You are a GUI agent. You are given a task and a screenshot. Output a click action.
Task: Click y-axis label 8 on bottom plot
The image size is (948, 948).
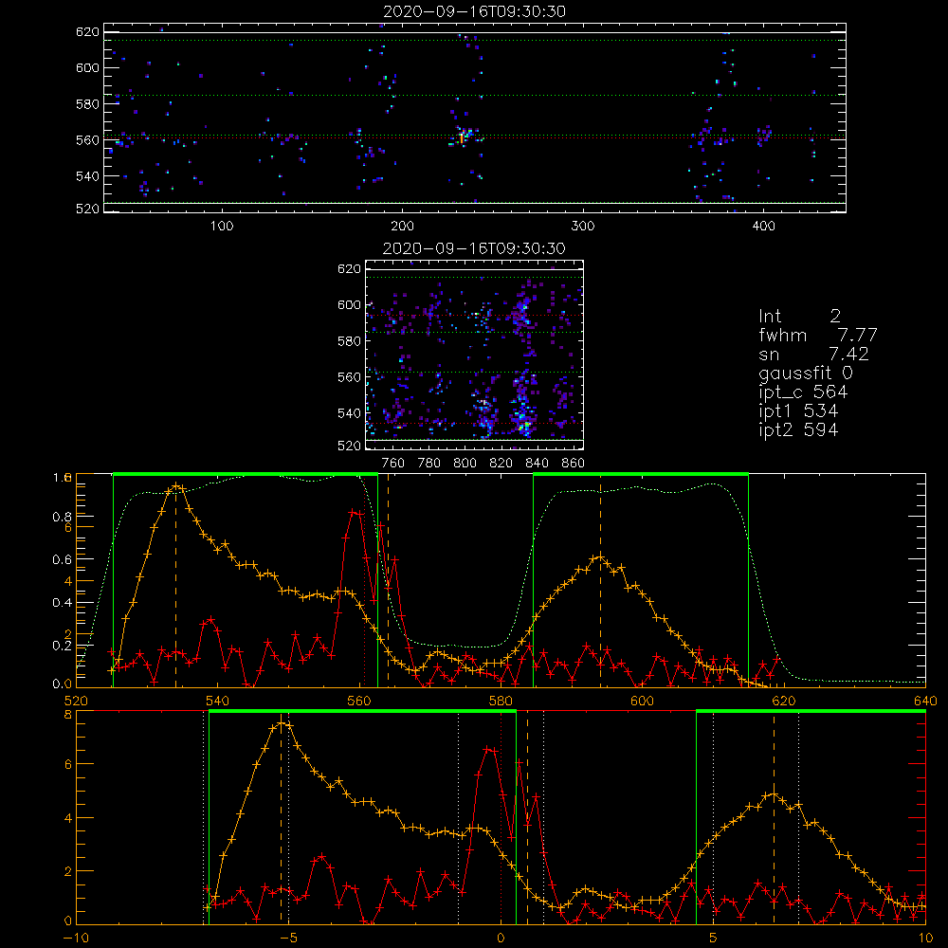[x=67, y=715]
